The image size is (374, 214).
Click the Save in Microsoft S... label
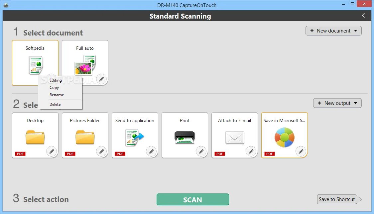[284, 120]
